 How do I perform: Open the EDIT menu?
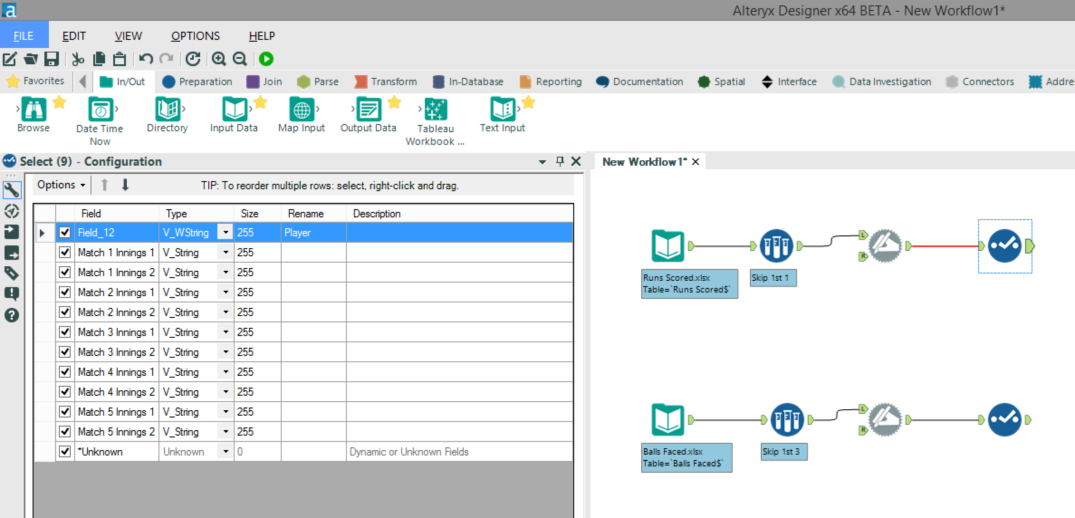(74, 36)
